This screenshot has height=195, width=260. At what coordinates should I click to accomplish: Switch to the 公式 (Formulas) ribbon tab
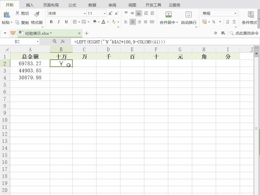coord(72,5)
